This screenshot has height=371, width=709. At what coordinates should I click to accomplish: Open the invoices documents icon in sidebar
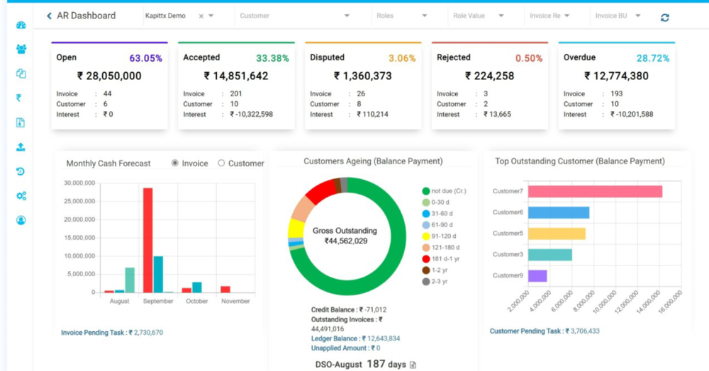pos(21,74)
